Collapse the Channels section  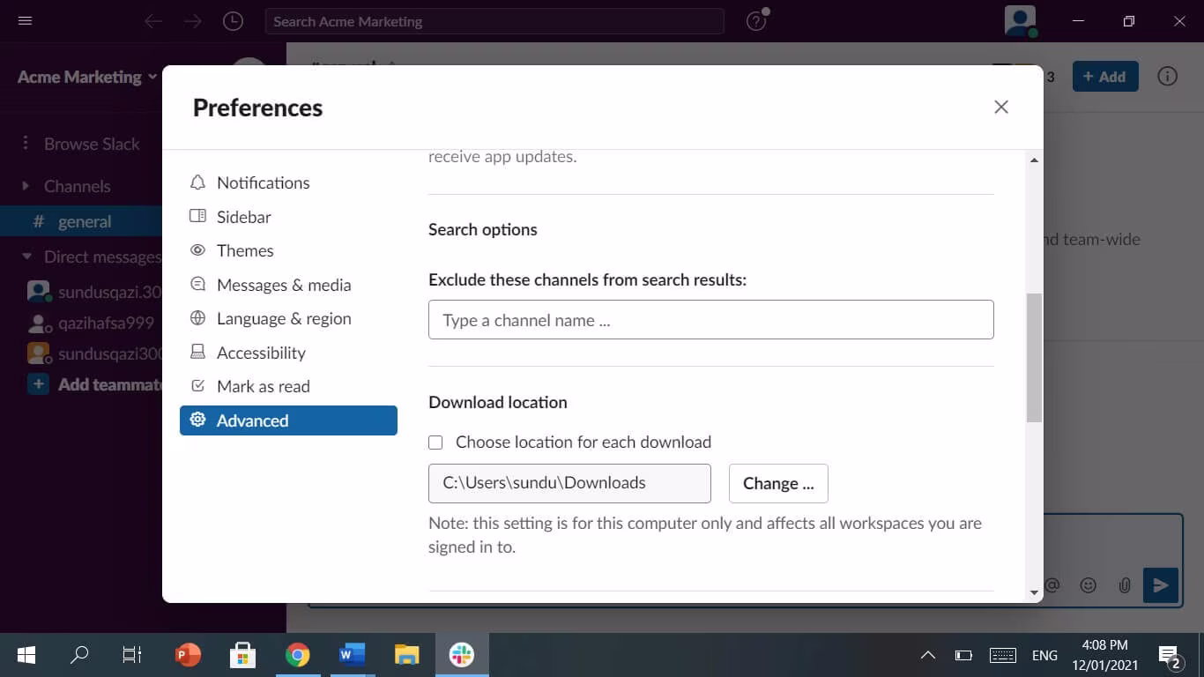[x=26, y=186]
